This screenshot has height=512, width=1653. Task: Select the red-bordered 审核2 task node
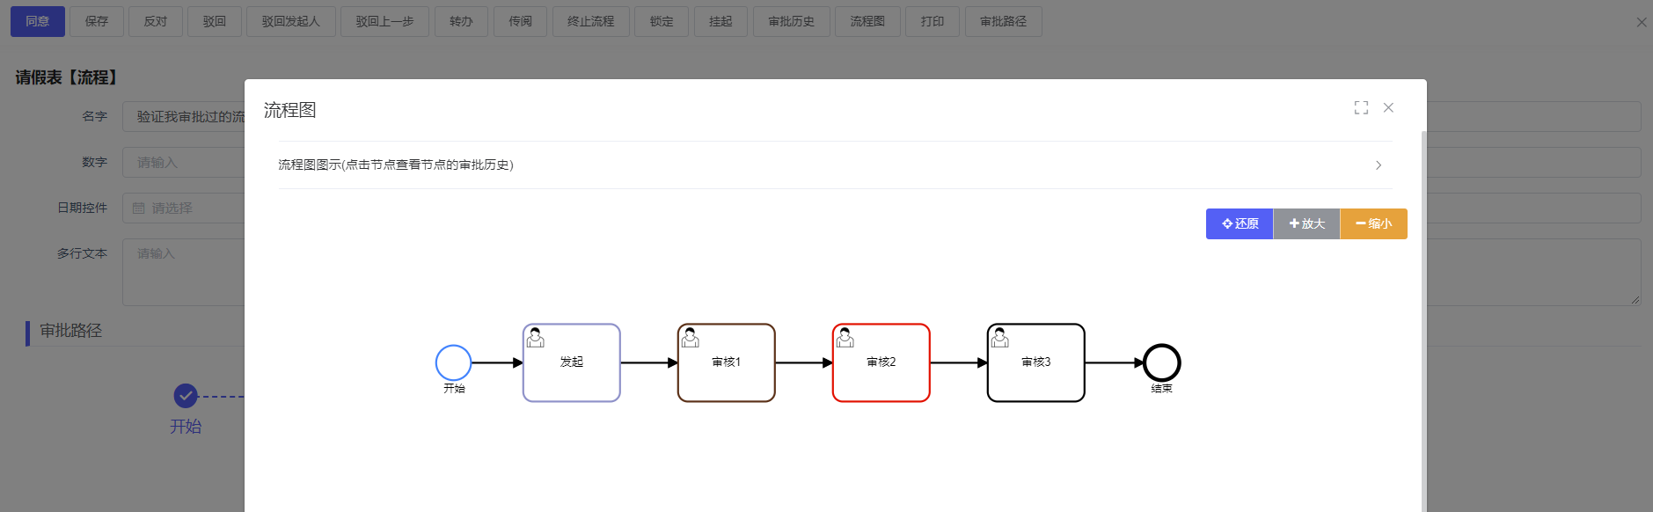881,362
